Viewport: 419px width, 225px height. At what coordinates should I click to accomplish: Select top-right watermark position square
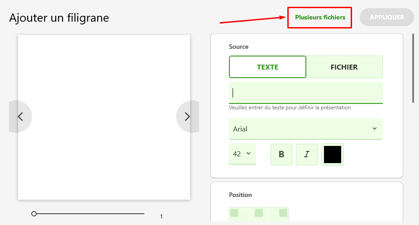[x=283, y=213]
